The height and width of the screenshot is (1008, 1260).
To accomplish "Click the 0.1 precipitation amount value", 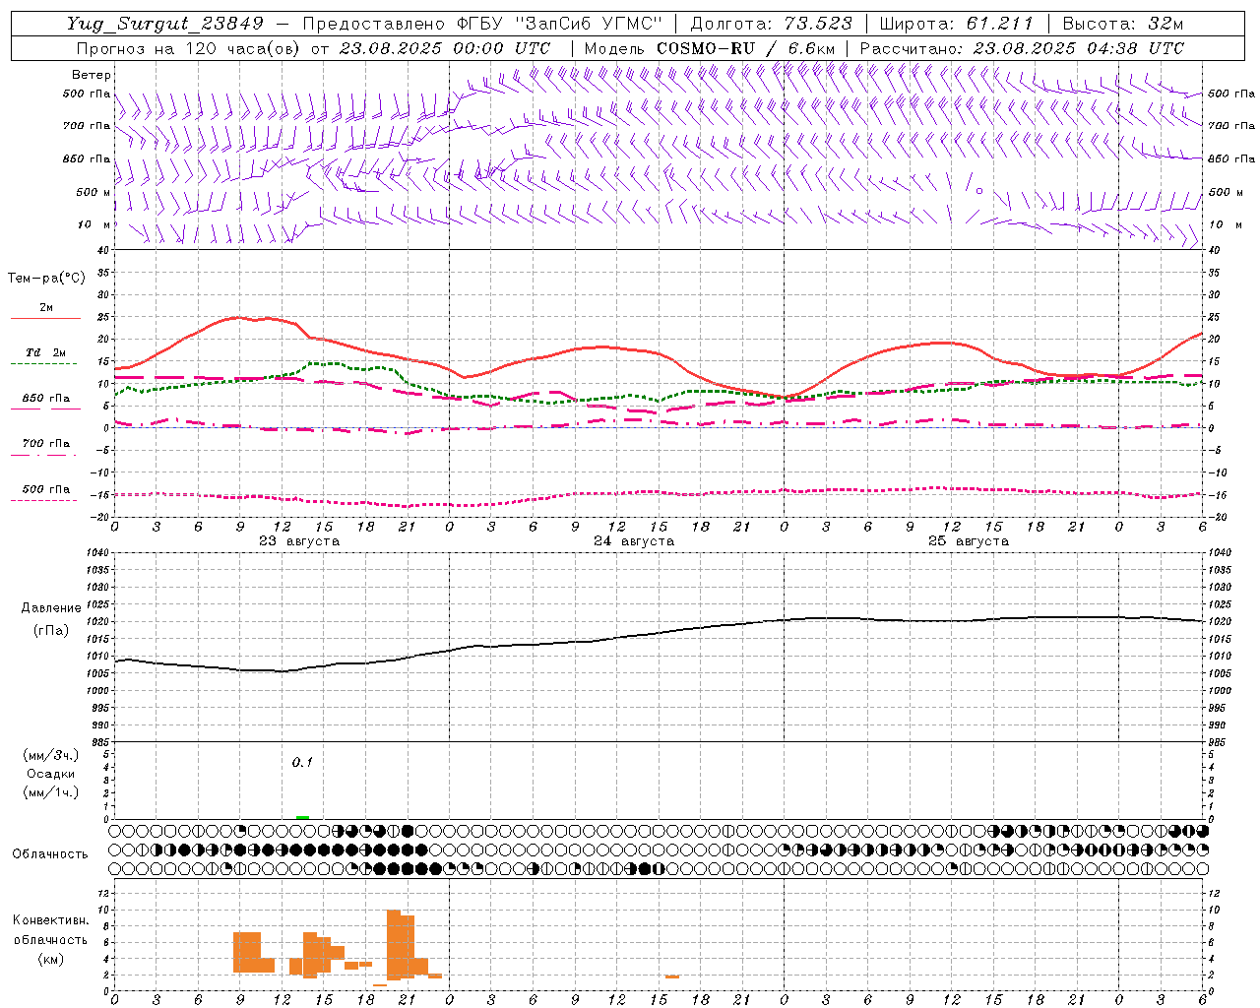I will pyautogui.click(x=302, y=763).
